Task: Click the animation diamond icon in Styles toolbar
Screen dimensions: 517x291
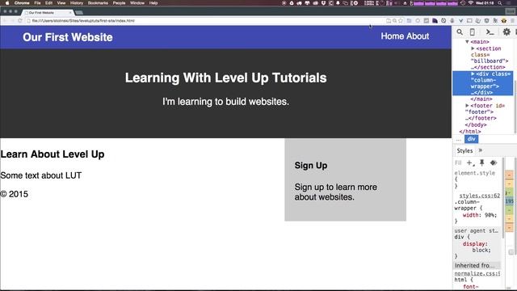Action: pyautogui.click(x=494, y=162)
